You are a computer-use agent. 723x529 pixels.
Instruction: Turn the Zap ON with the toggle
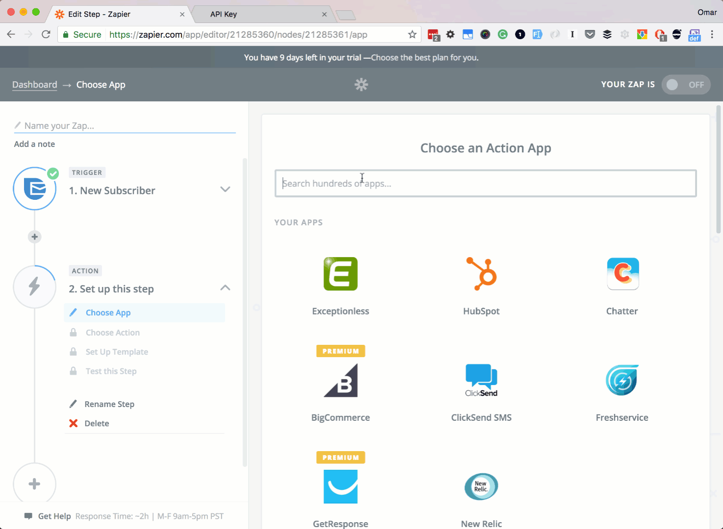pos(686,85)
